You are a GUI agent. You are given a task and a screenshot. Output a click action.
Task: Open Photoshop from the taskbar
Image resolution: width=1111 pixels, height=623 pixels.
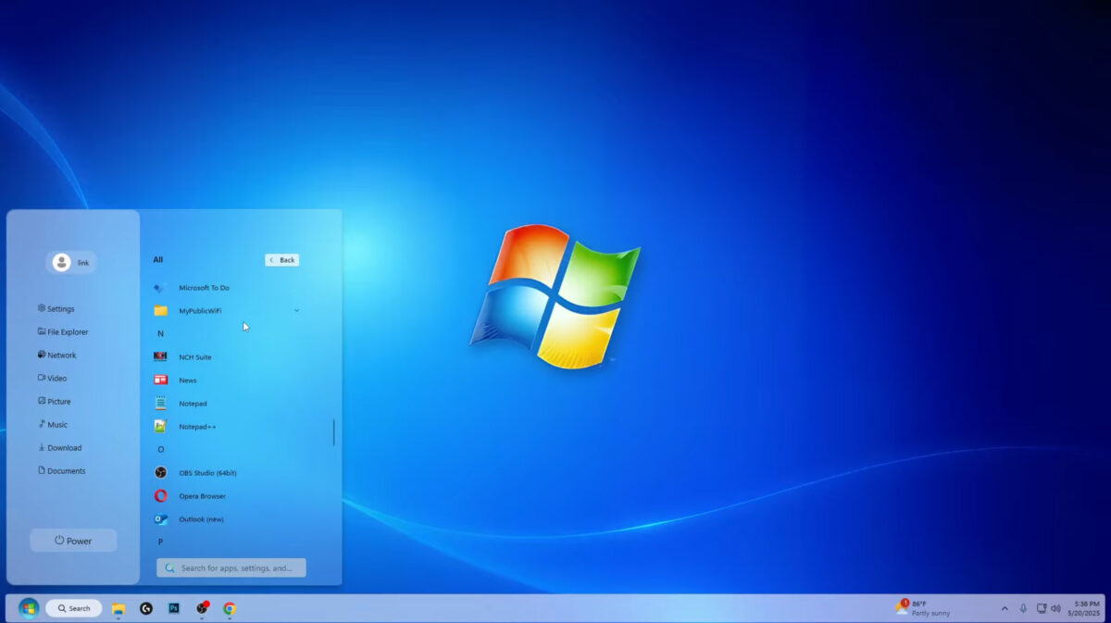tap(172, 608)
